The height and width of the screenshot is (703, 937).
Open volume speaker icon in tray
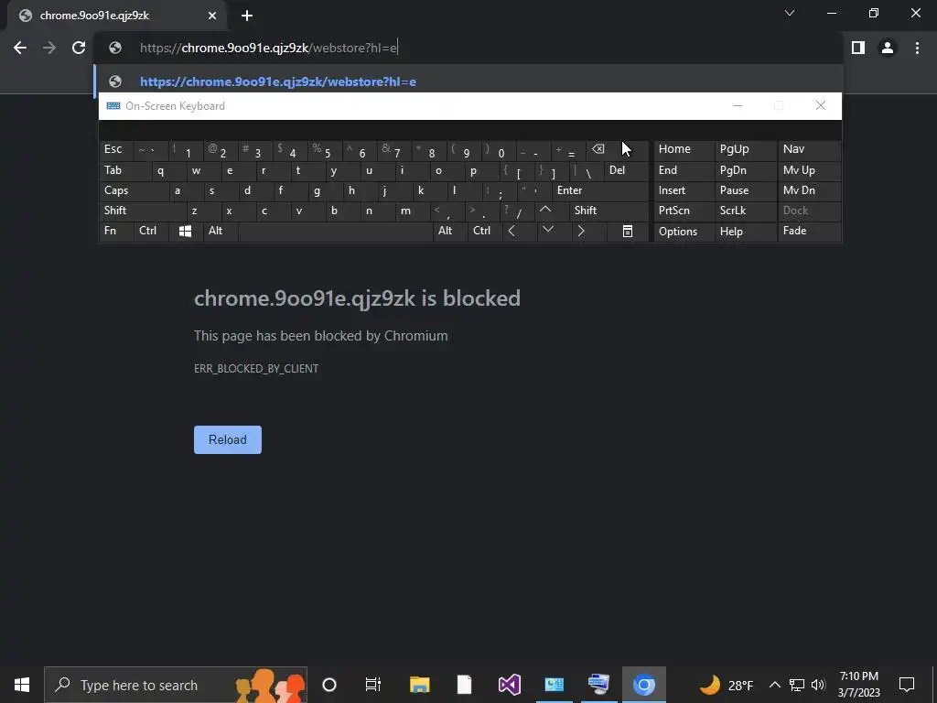click(x=819, y=685)
